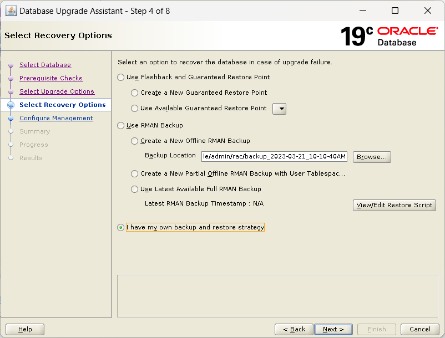The height and width of the screenshot is (338, 445).
Task: Click the Backup Location text field
Action: (274, 156)
